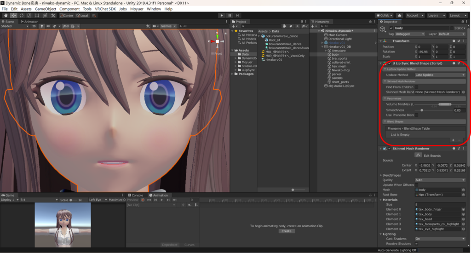This screenshot has width=471, height=253.
Task: Select the Rect Transform tool
Action: pyautogui.click(x=37, y=15)
